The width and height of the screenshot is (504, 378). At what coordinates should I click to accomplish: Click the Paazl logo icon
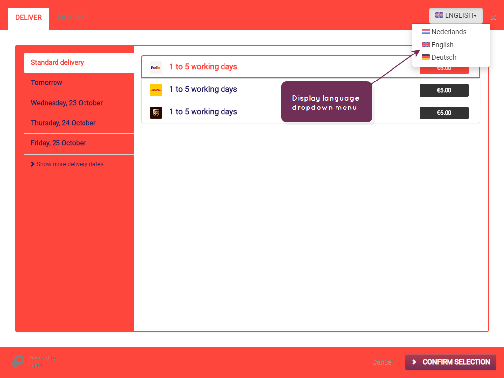pyautogui.click(x=18, y=361)
